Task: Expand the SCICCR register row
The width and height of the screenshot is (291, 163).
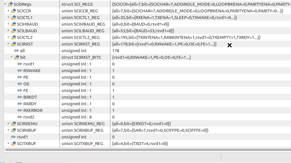Action: click(8, 11)
